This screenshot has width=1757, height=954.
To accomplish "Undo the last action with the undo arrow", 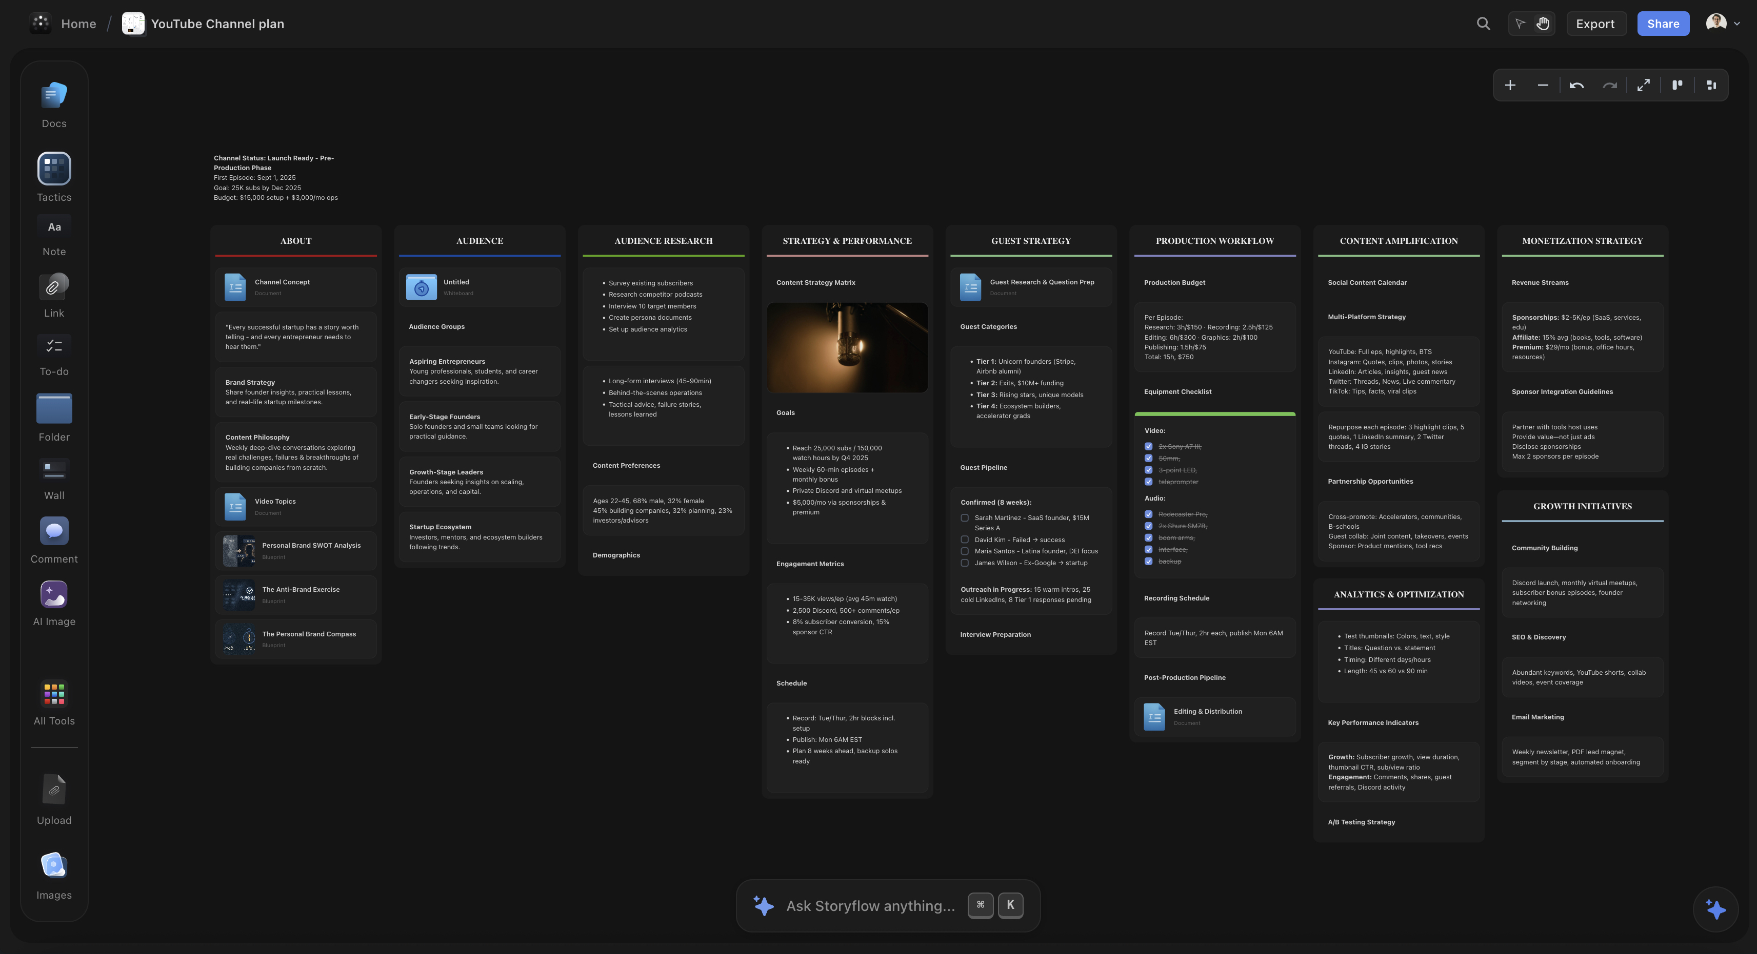I will (x=1577, y=85).
